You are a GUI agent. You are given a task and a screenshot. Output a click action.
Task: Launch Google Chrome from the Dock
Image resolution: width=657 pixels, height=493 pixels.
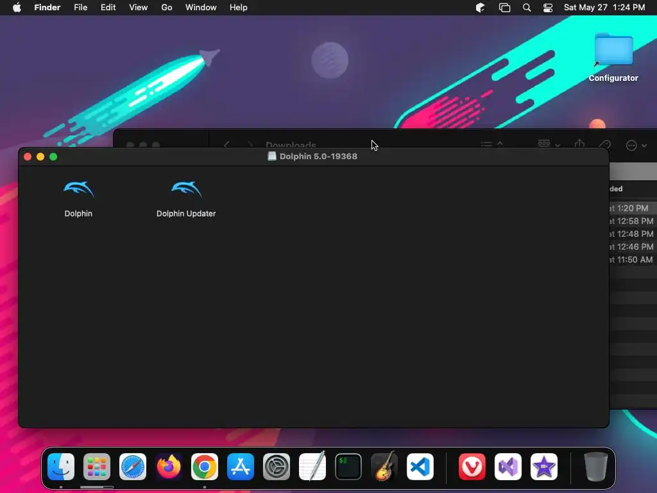[205, 467]
